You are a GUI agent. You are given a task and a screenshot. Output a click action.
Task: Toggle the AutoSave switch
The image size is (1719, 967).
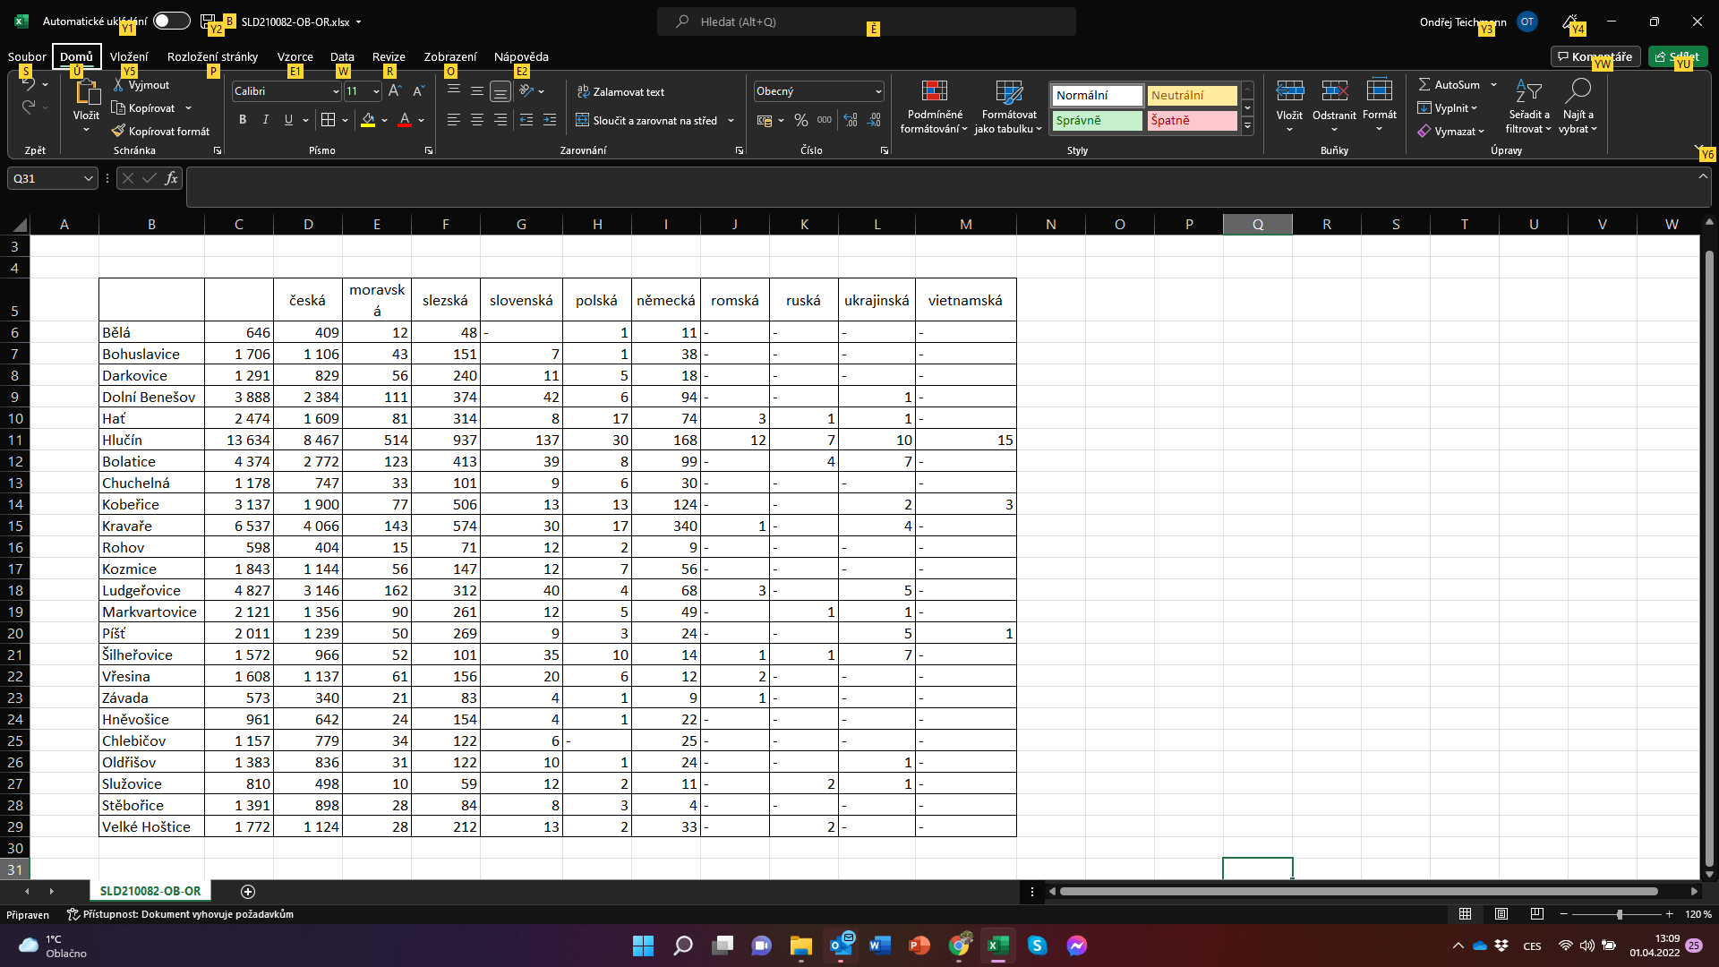tap(171, 21)
